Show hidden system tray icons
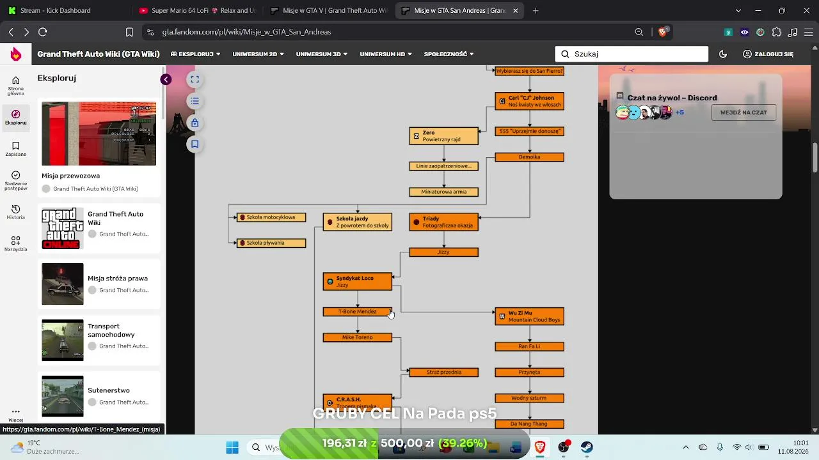Image resolution: width=819 pixels, height=460 pixels. pyautogui.click(x=686, y=447)
